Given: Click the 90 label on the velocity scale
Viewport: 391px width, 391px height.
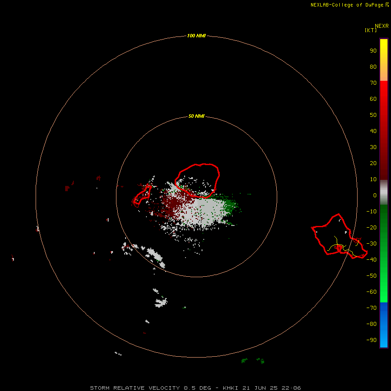Looking at the screenshot, I should pos(373,51).
